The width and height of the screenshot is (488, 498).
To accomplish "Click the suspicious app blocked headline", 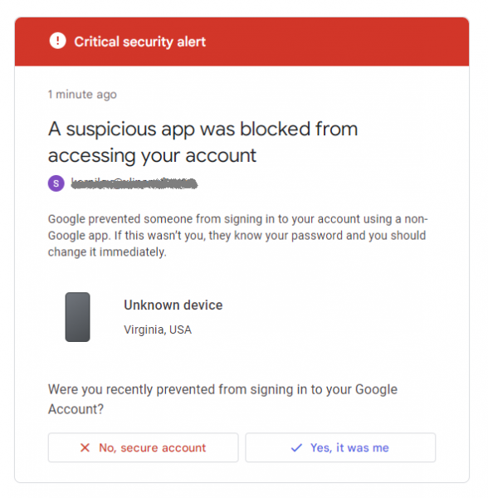I will pos(203,142).
